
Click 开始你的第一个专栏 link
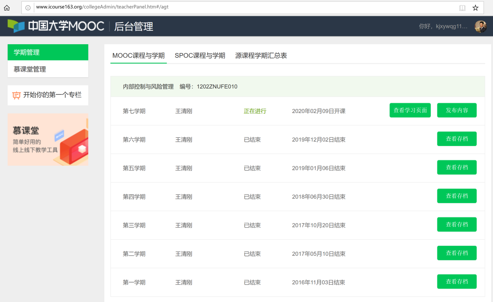(x=52, y=95)
